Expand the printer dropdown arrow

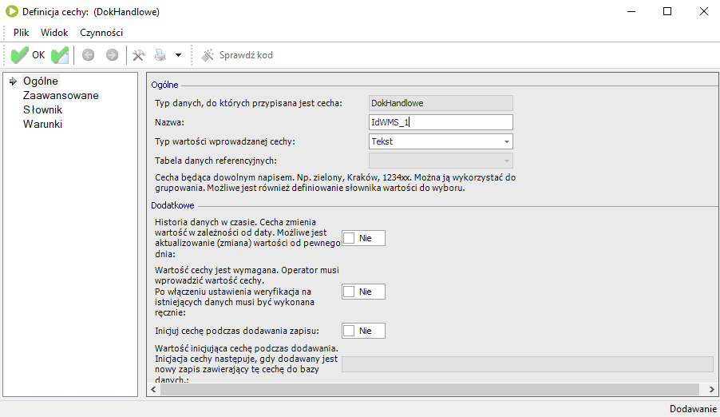178,55
